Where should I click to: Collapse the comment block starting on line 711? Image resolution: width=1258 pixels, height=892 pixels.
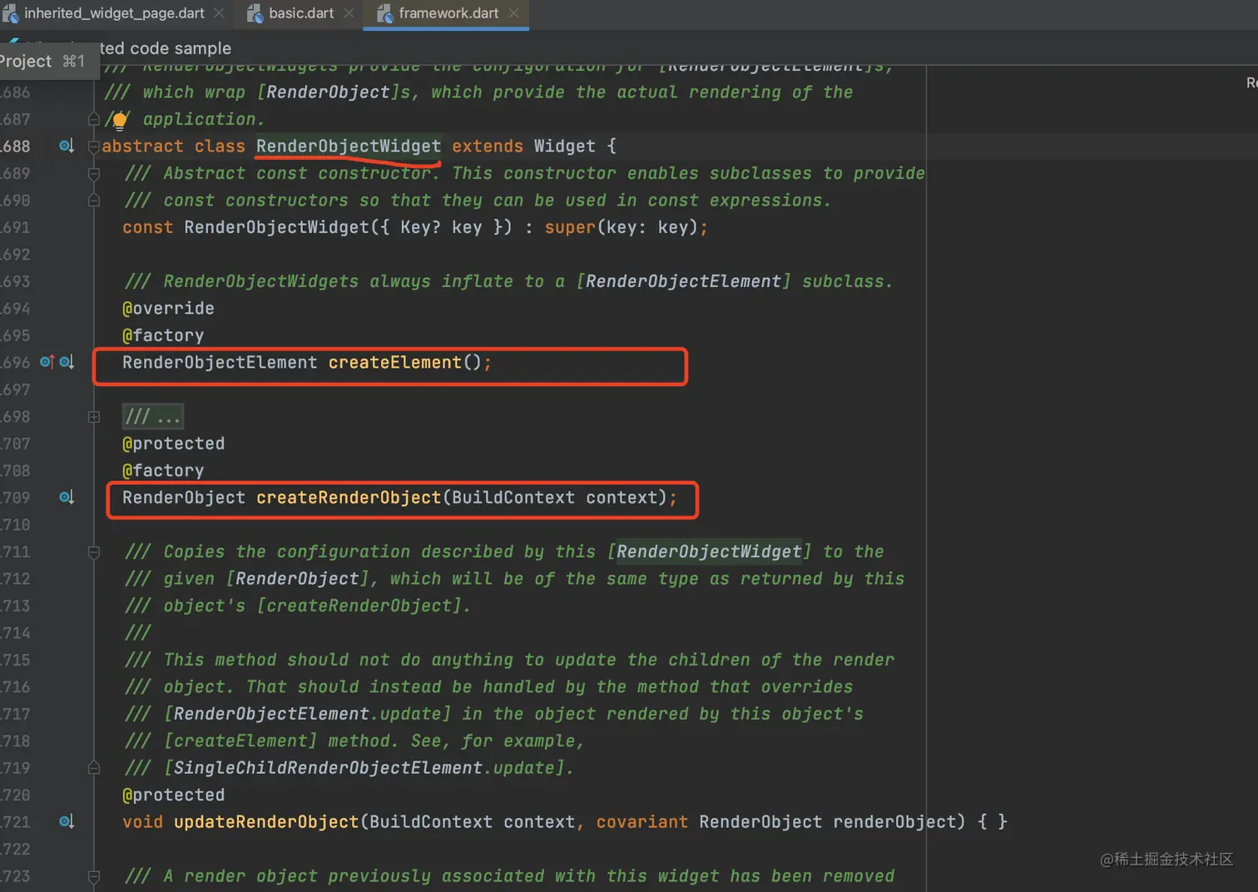click(94, 552)
